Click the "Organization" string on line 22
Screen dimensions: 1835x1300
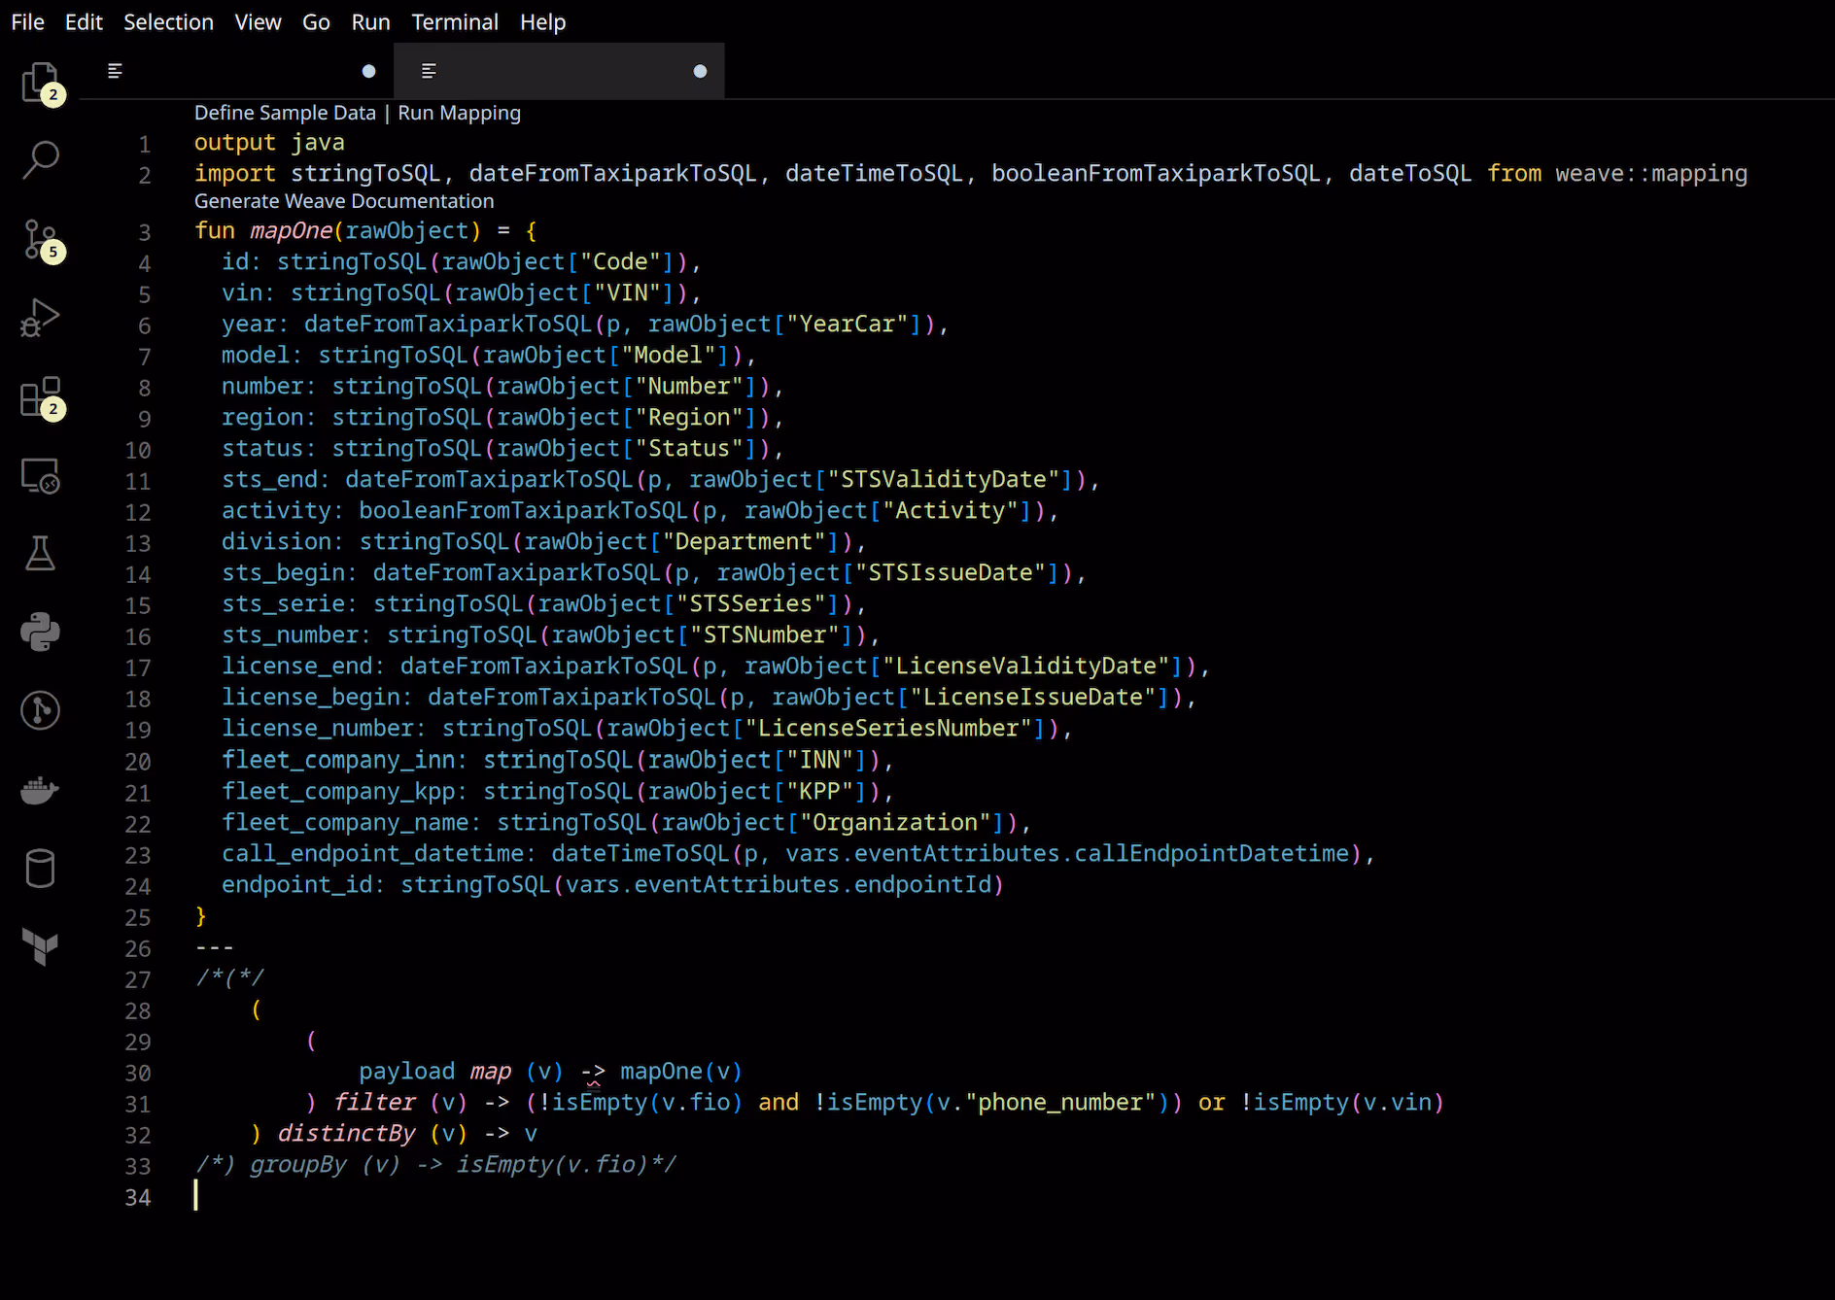click(x=894, y=822)
